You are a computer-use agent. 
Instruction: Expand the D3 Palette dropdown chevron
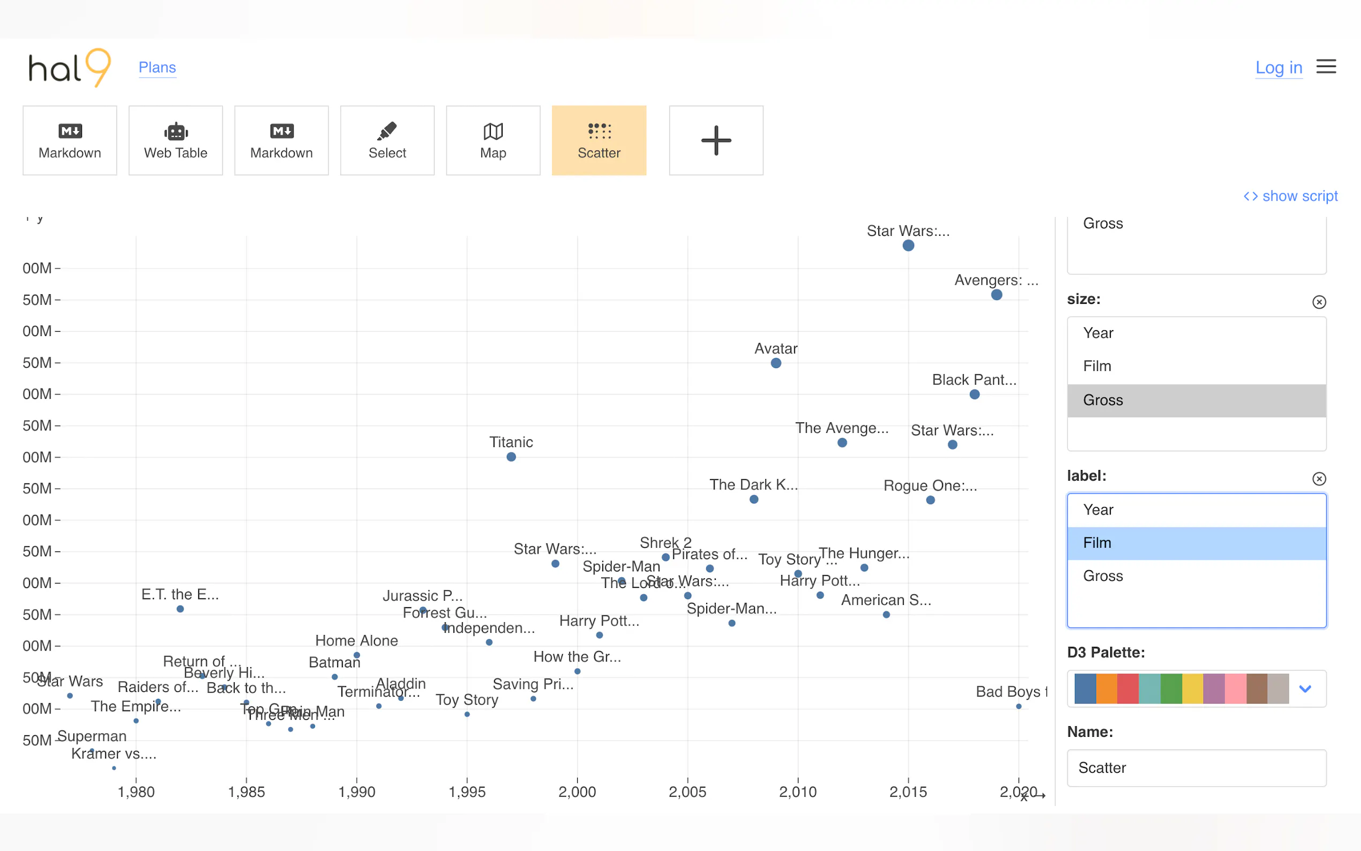tap(1305, 689)
